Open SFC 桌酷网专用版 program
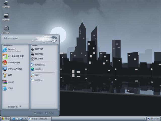161x121 pixels. tap(13, 56)
